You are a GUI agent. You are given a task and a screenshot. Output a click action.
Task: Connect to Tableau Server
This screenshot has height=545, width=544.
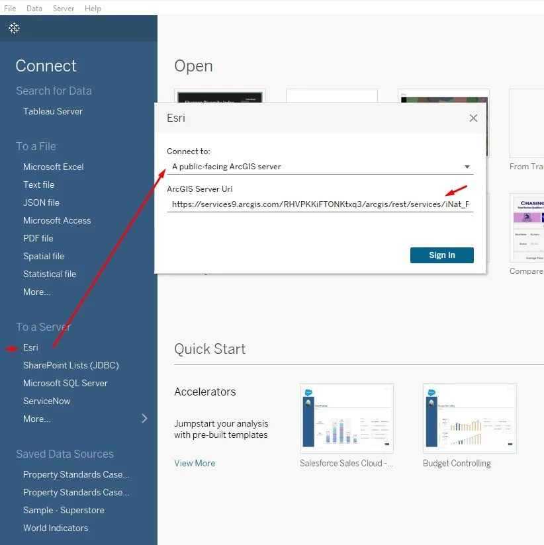tap(53, 111)
